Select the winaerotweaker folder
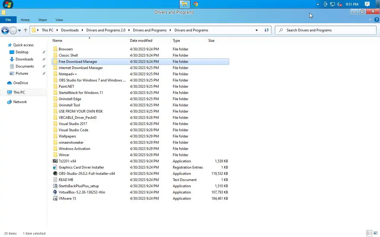 click(71, 142)
